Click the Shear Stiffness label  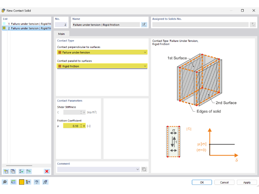pos(66,107)
